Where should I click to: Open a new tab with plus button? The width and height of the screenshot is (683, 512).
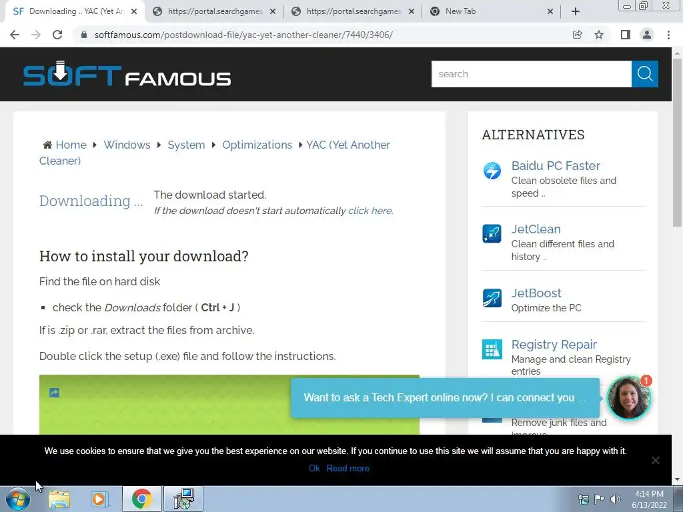(576, 12)
